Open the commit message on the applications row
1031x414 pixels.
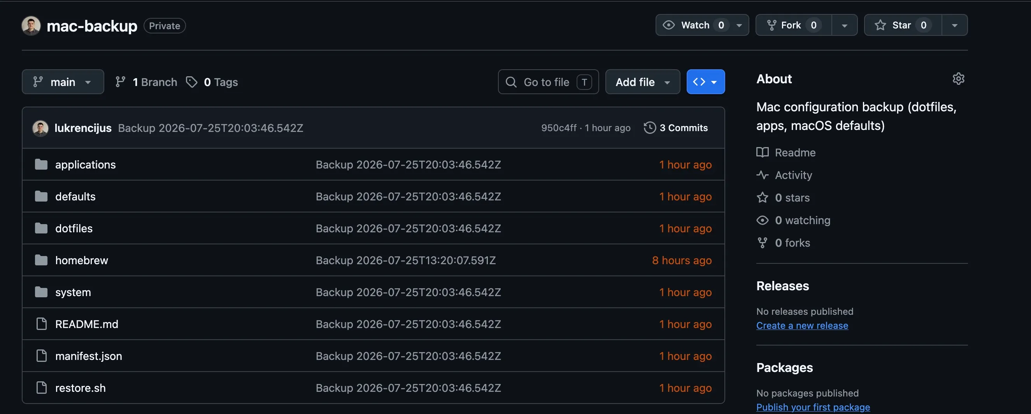pos(408,165)
